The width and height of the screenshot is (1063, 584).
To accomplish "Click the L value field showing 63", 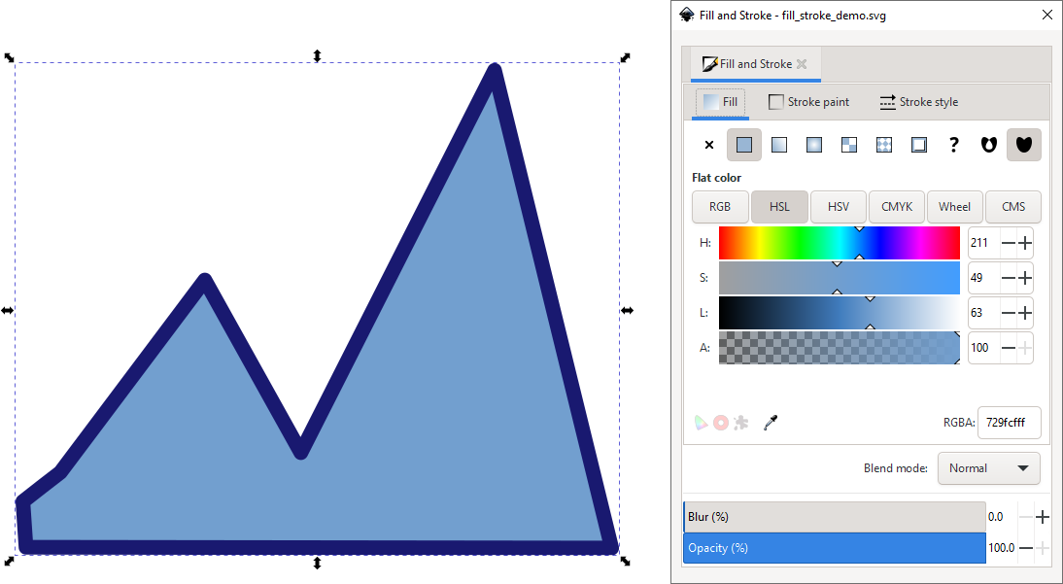I will [x=983, y=313].
